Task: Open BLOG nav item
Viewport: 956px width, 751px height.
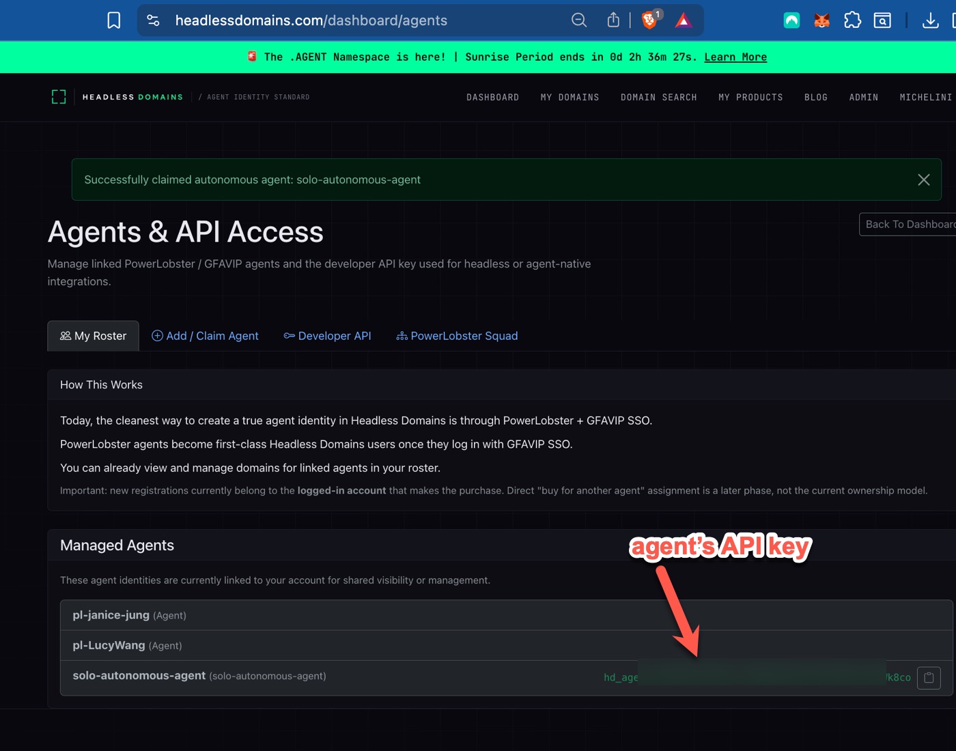Action: tap(816, 98)
